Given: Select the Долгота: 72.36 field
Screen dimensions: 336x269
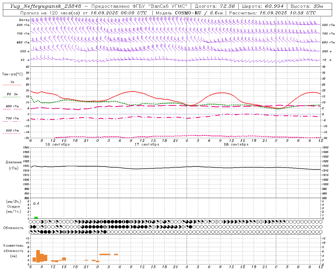Looking at the screenshot, I should click(x=215, y=6).
